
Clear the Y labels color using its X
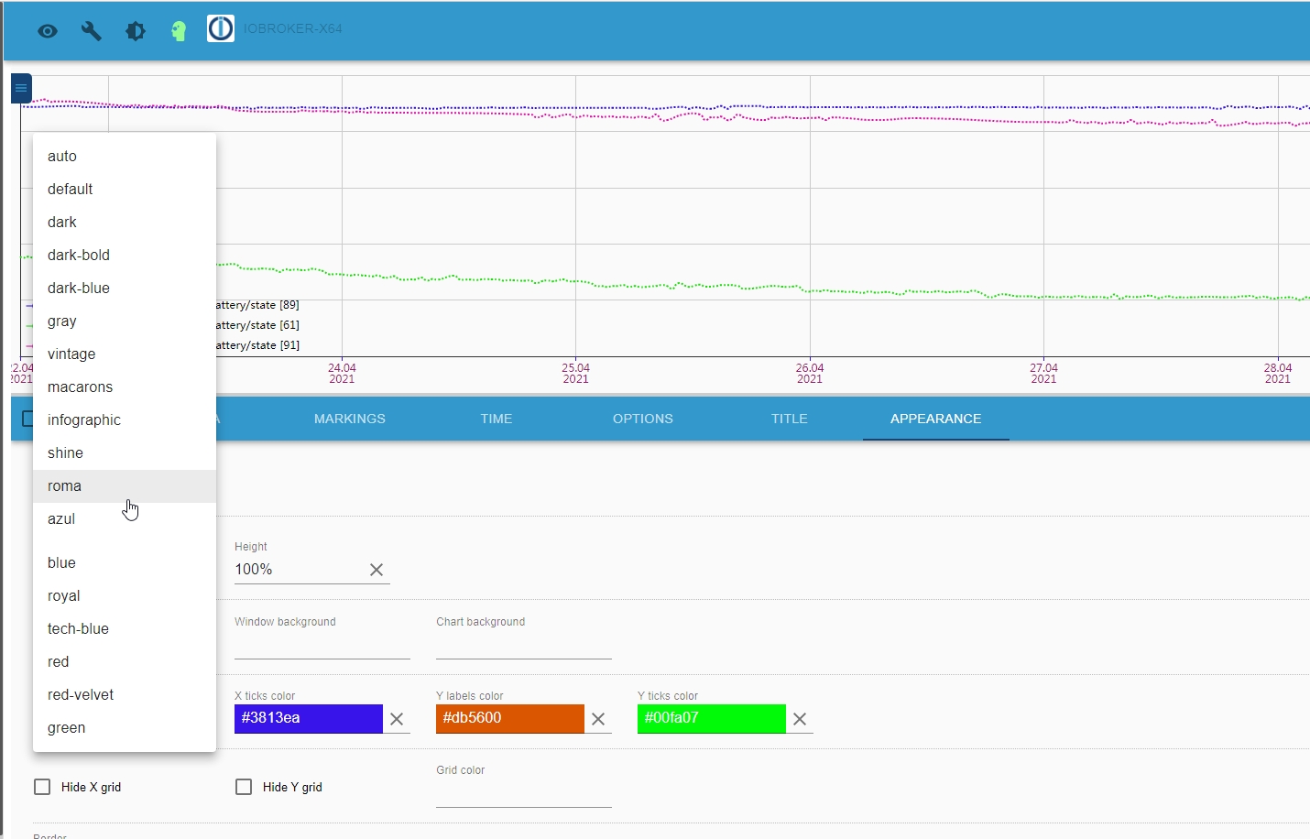click(x=598, y=719)
